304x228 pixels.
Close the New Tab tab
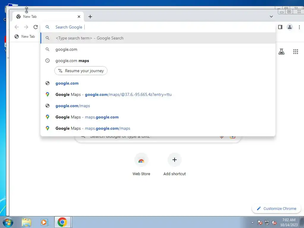[79, 17]
